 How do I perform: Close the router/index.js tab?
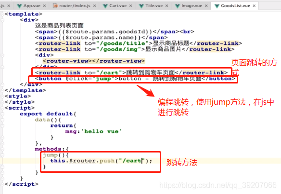point(94,6)
